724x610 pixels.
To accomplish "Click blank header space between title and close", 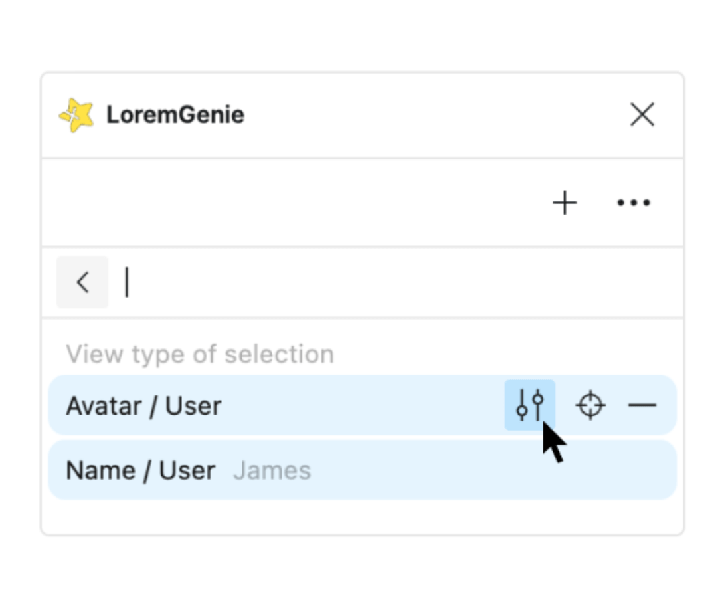I will tap(432, 115).
